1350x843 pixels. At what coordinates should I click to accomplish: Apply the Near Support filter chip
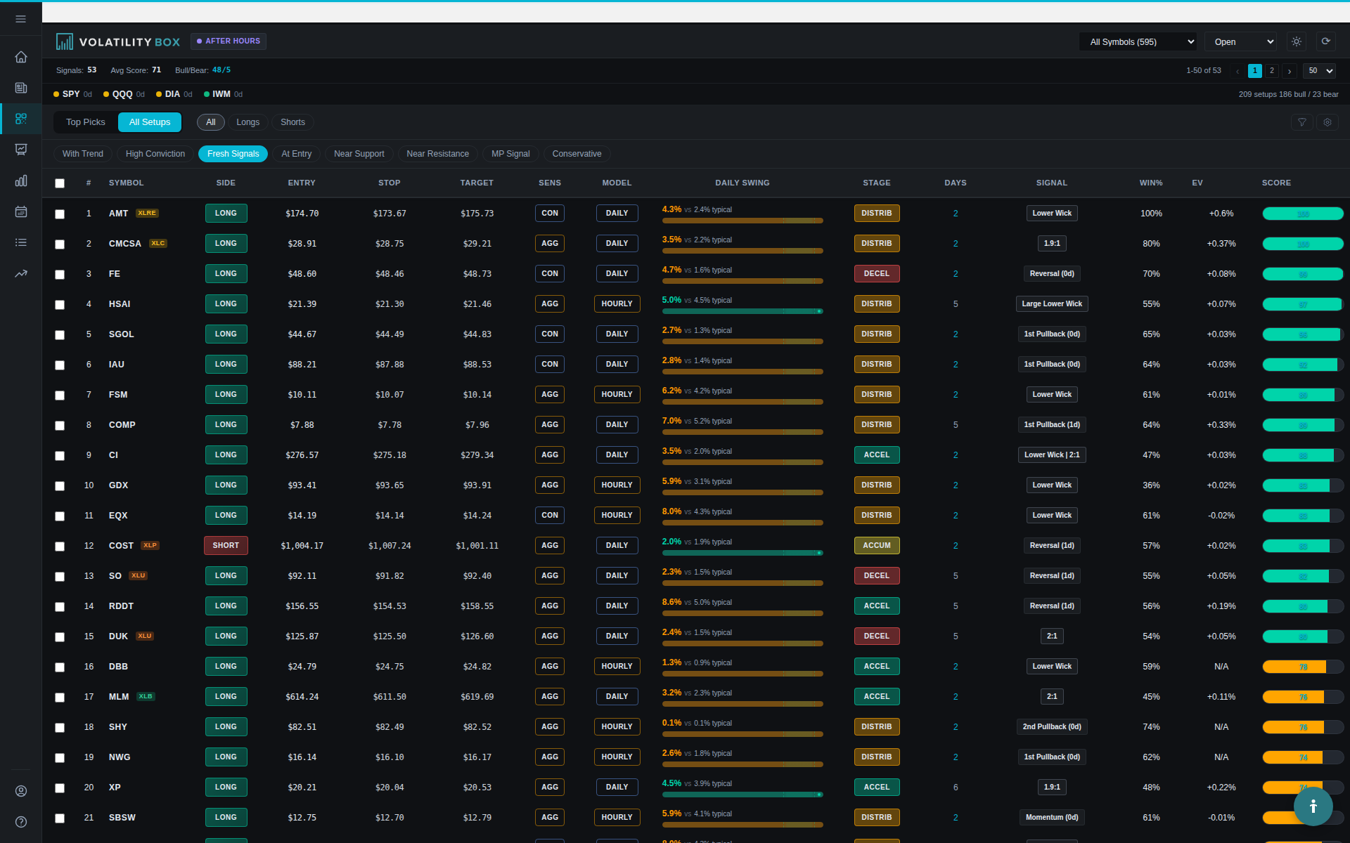(x=359, y=154)
